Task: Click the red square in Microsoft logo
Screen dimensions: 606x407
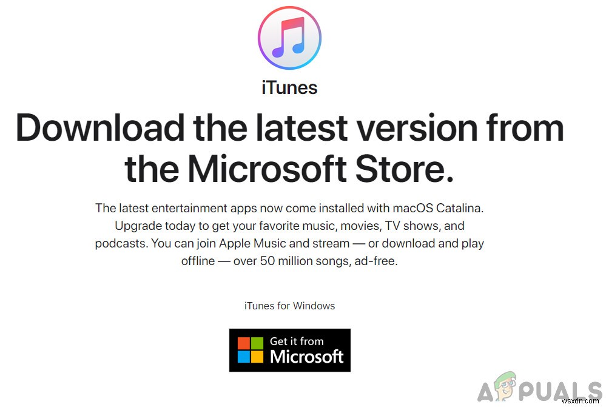Action: [243, 343]
